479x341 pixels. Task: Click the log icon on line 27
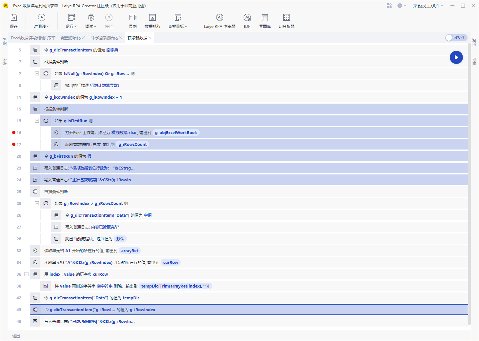coord(56,227)
